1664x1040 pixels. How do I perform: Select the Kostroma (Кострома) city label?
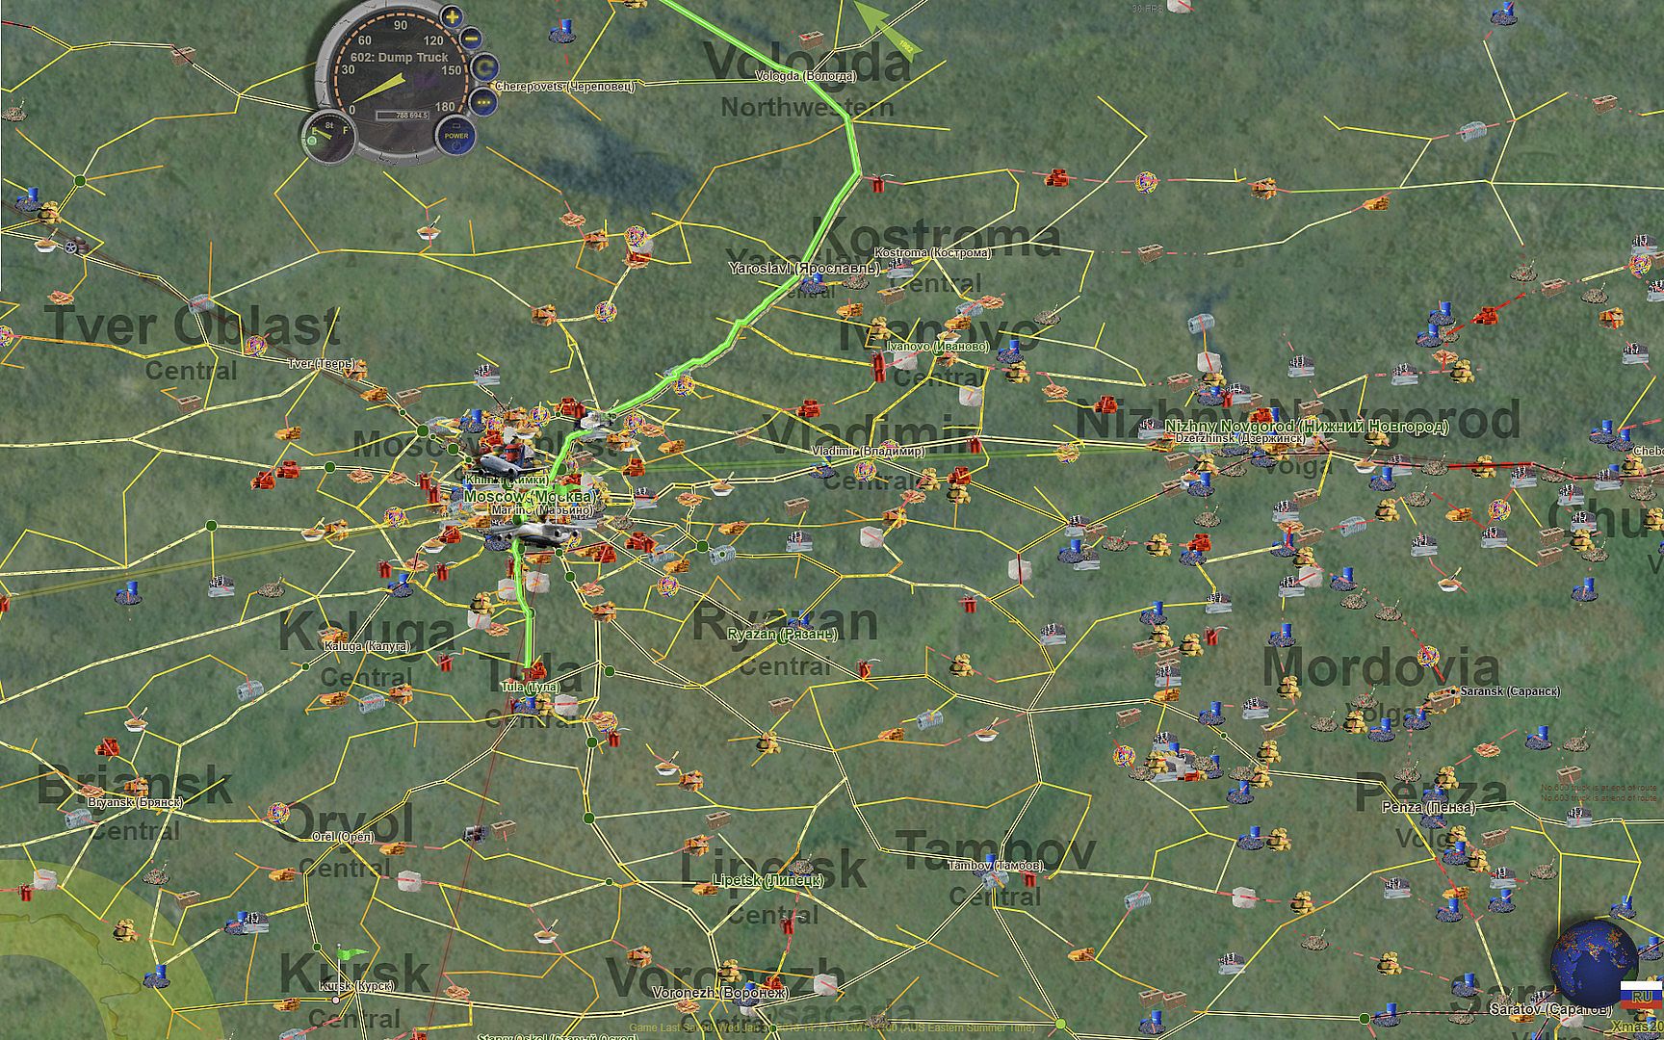tap(932, 252)
